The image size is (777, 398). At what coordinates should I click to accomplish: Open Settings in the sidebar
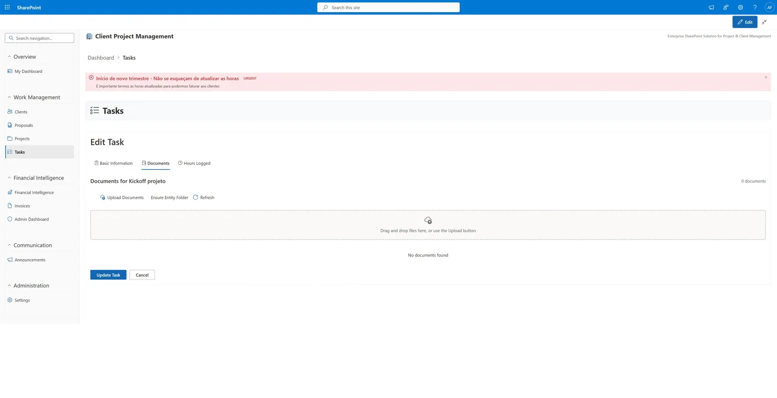pyautogui.click(x=39, y=300)
